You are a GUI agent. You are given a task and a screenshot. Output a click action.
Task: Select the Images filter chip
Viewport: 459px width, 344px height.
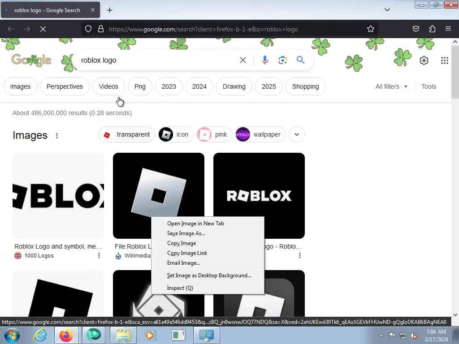tap(20, 86)
